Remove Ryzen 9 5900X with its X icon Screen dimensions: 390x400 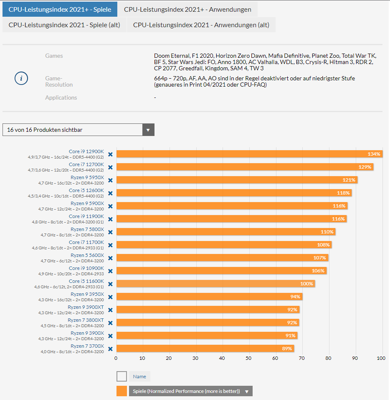110,206
